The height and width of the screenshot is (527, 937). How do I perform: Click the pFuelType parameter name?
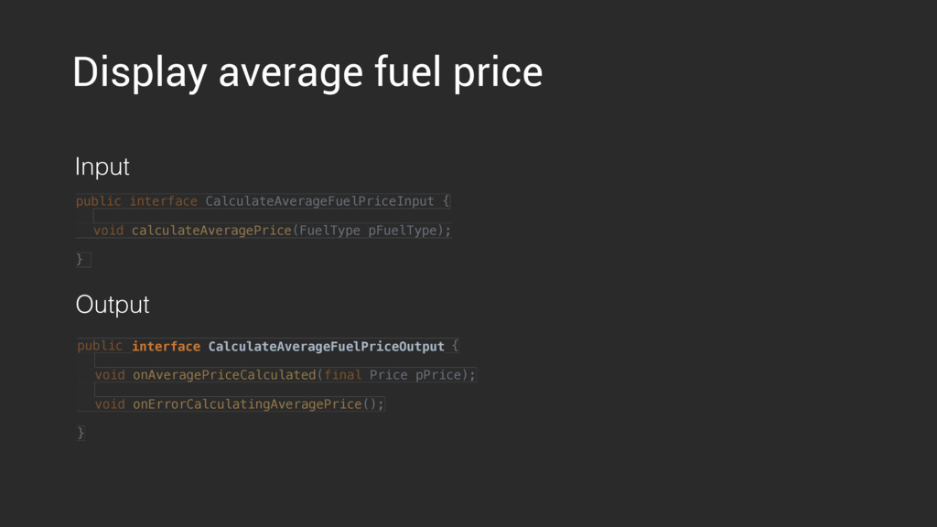click(403, 231)
